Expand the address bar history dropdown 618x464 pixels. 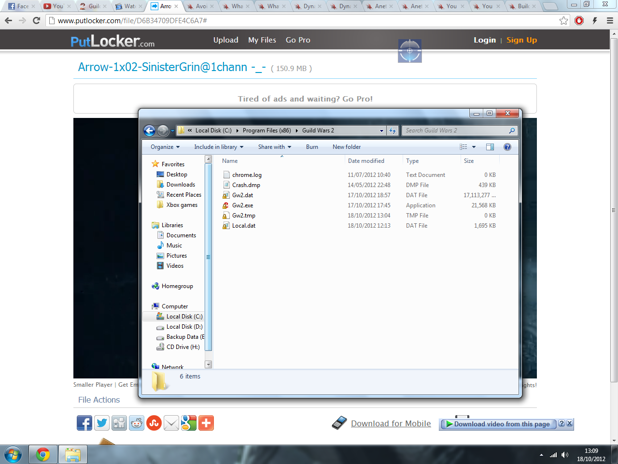point(381,130)
